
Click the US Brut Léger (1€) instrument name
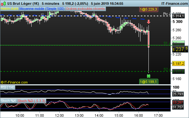(x=23, y=4)
